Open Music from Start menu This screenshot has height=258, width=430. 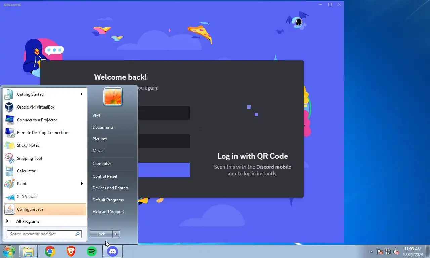tap(98, 151)
